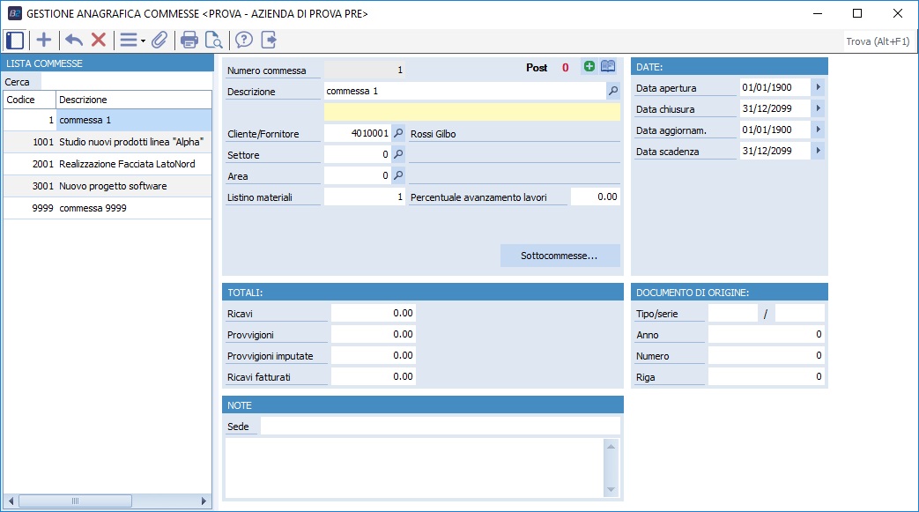
Task: Expand the Data chiusura date picker arrow
Action: pyautogui.click(x=818, y=108)
